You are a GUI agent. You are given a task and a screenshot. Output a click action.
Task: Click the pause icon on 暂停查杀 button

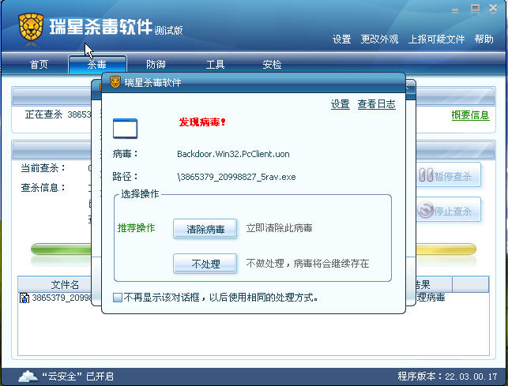point(426,175)
